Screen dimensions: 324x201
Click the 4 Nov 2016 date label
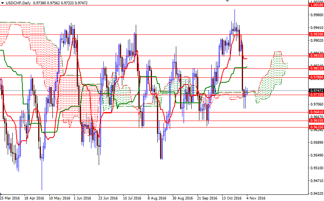pos(256,198)
